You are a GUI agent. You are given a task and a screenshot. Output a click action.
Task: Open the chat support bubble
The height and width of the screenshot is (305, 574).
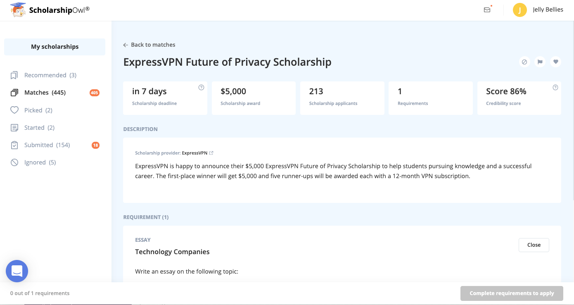click(17, 271)
